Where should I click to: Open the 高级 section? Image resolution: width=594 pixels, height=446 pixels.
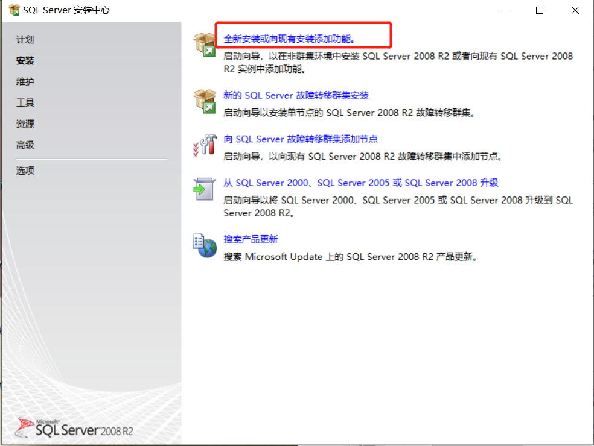25,145
